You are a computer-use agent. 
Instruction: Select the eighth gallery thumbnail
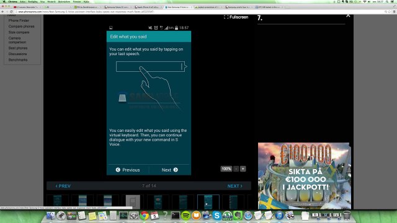pos(233,201)
